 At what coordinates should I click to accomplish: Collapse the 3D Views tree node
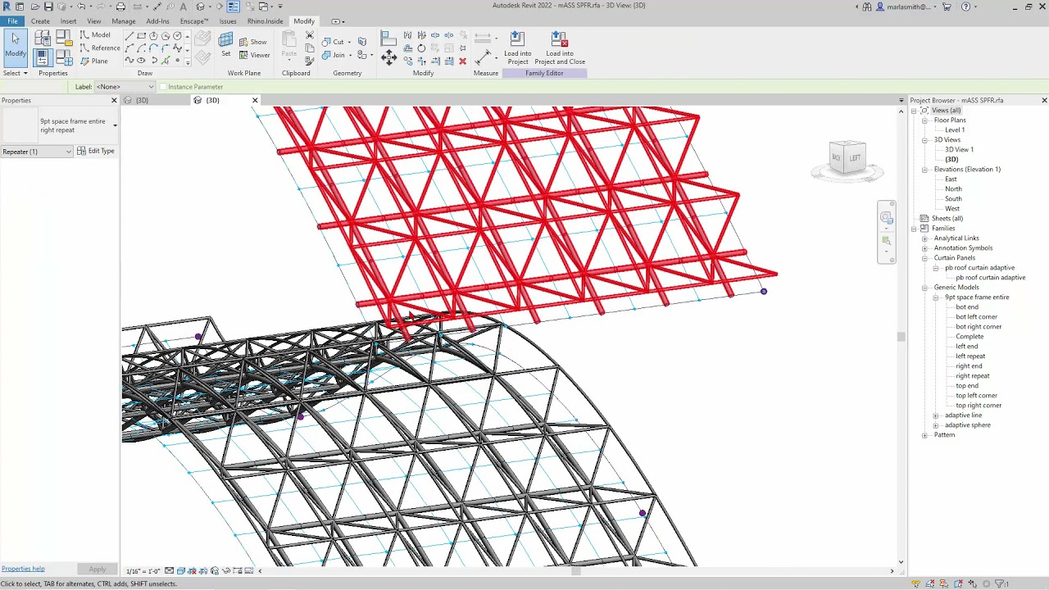click(924, 140)
